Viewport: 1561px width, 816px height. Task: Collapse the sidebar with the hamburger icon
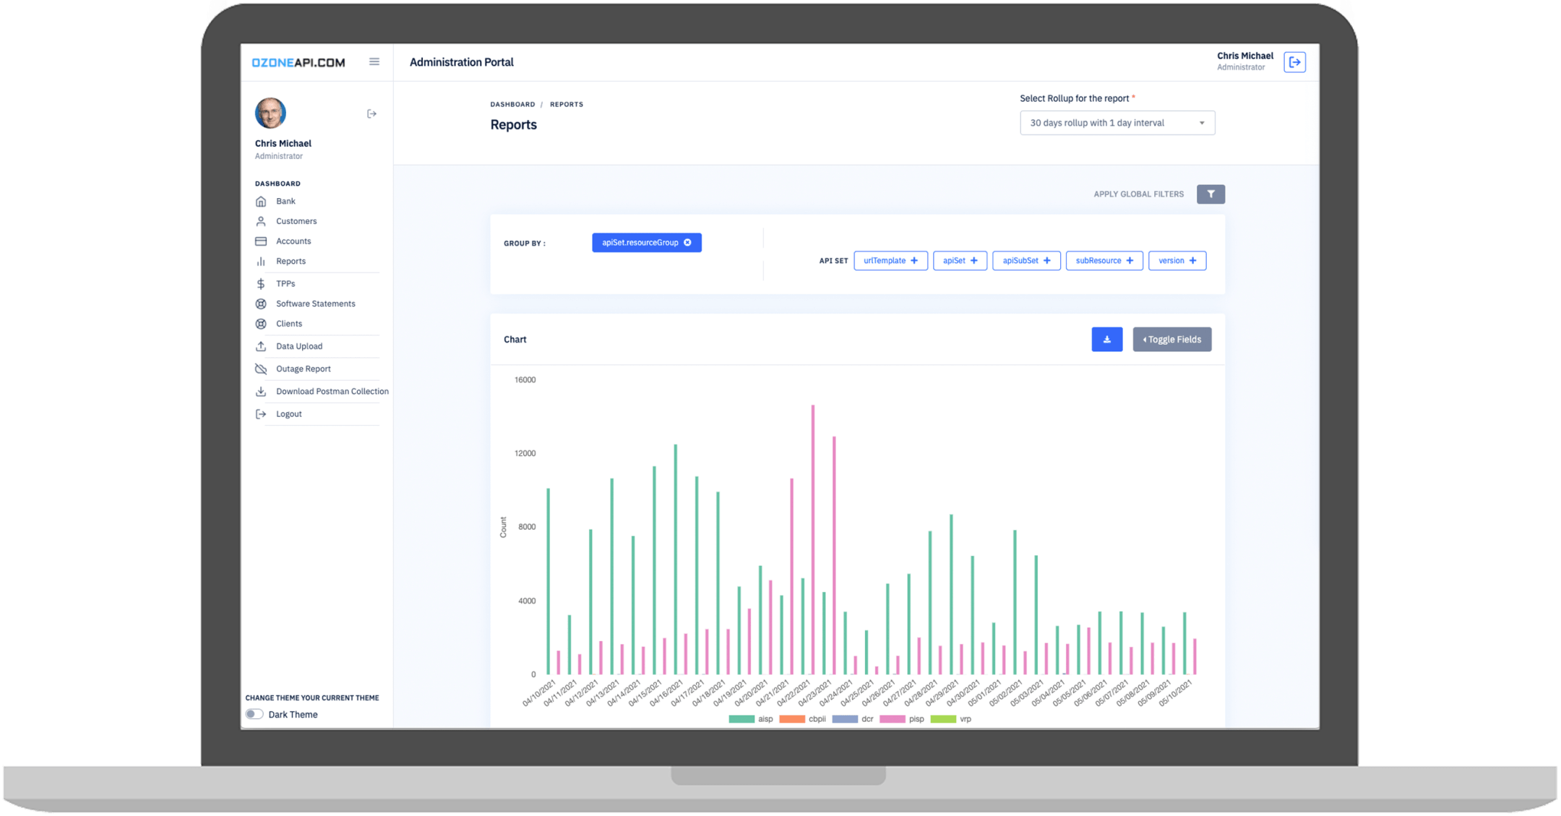[x=374, y=61]
